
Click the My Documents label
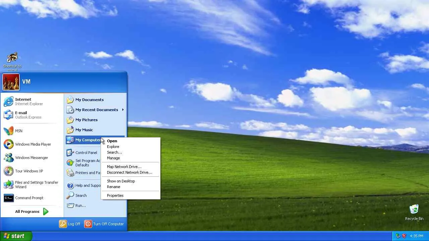(x=89, y=100)
